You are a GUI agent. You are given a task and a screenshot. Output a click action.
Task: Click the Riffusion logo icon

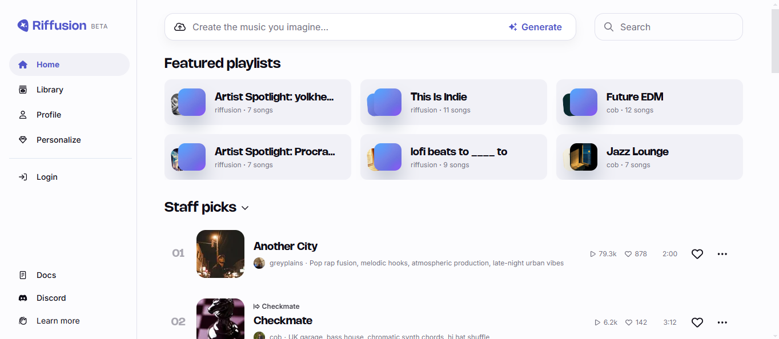coord(23,26)
